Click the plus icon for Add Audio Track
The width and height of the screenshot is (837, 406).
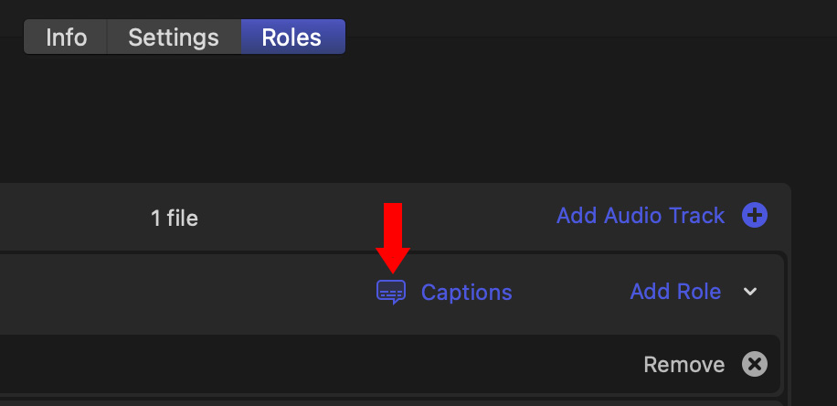[755, 216]
